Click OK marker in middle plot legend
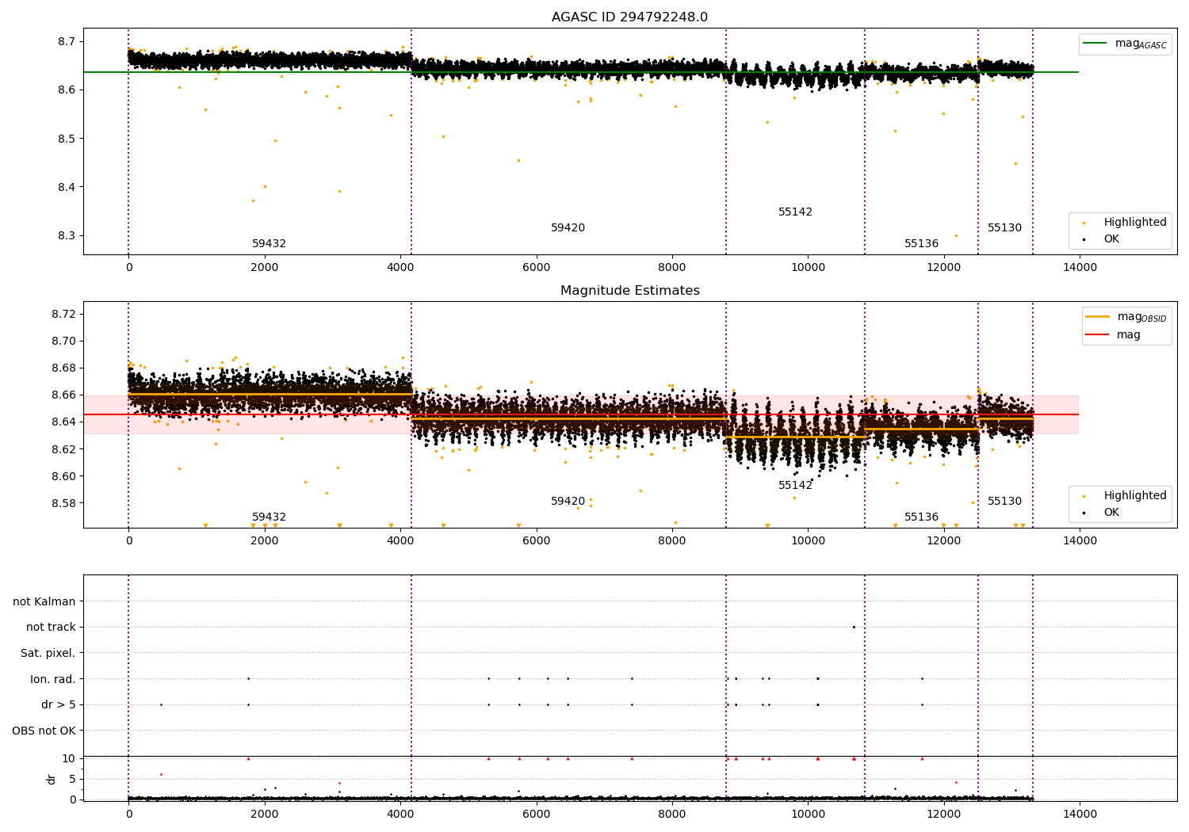This screenshot has width=1189, height=832. (x=1083, y=513)
